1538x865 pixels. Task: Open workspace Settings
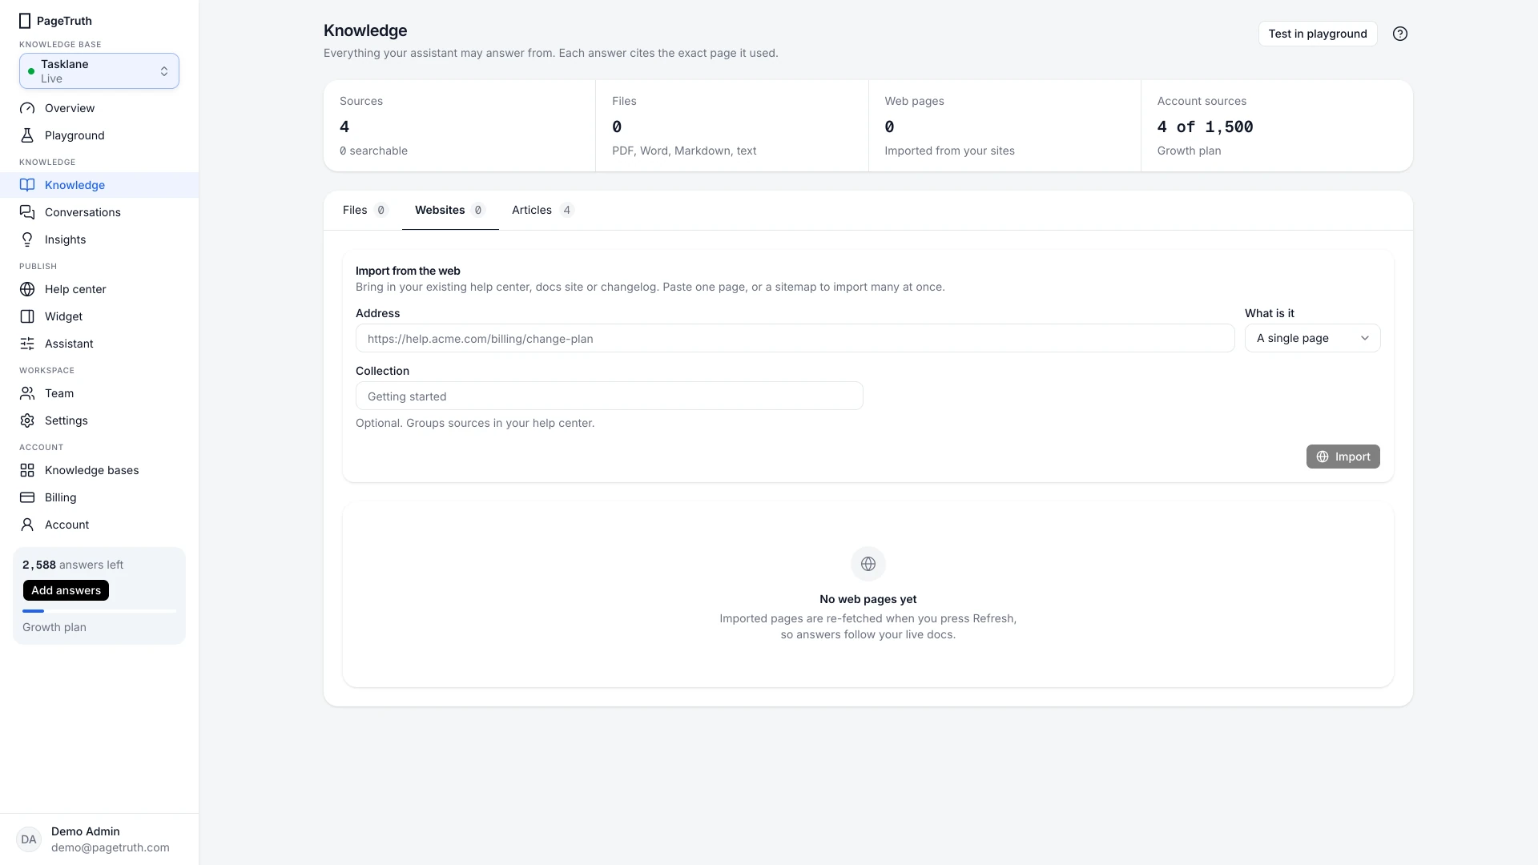click(x=99, y=420)
